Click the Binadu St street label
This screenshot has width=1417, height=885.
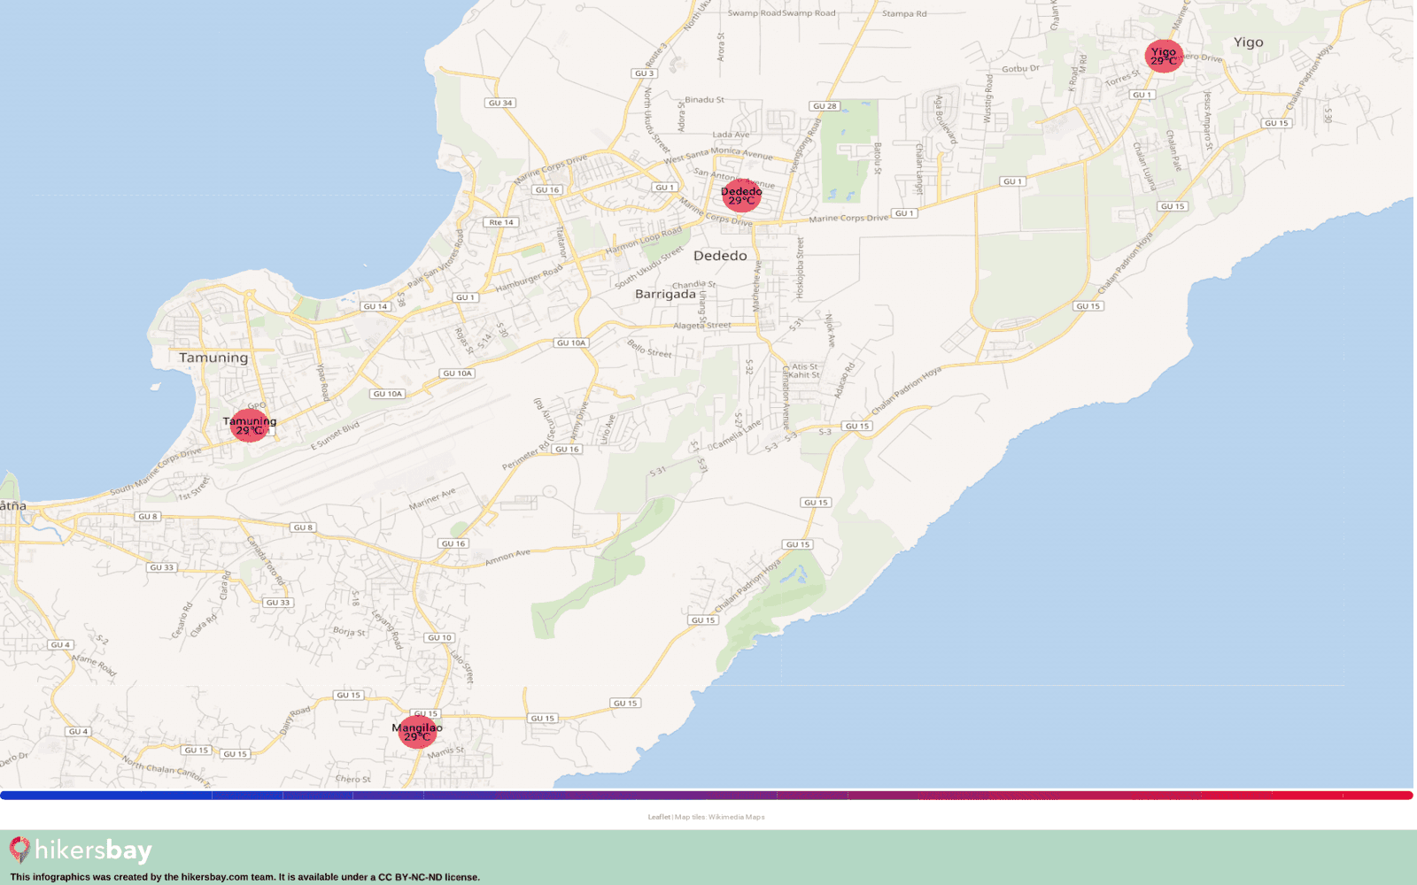coord(704,100)
